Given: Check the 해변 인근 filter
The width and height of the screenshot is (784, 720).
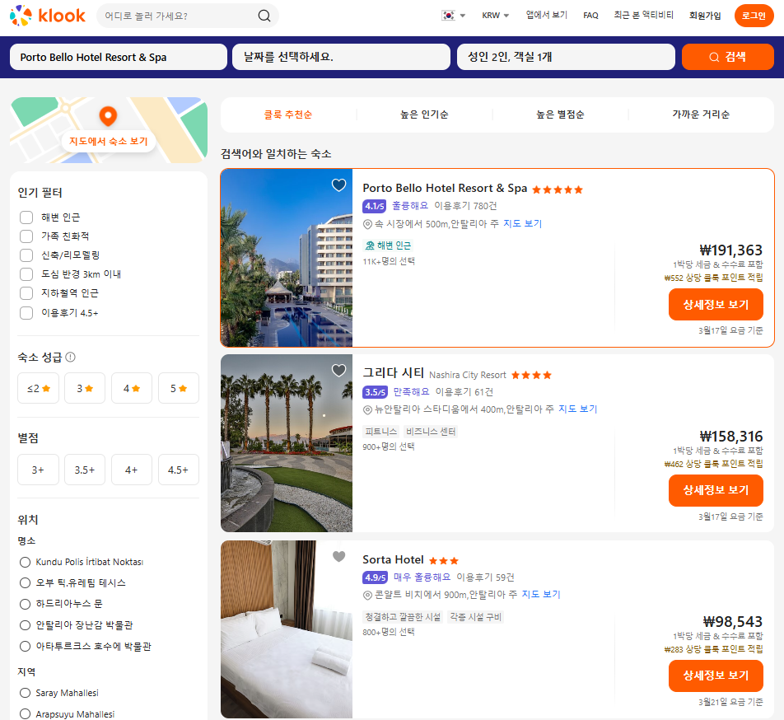Looking at the screenshot, I should point(26,217).
